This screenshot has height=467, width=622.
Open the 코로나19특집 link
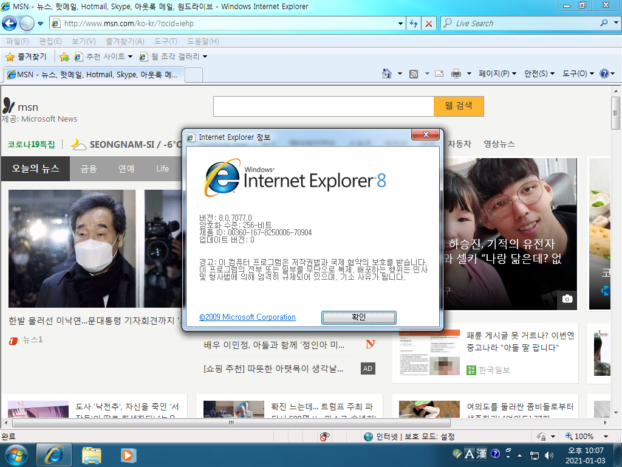click(32, 144)
